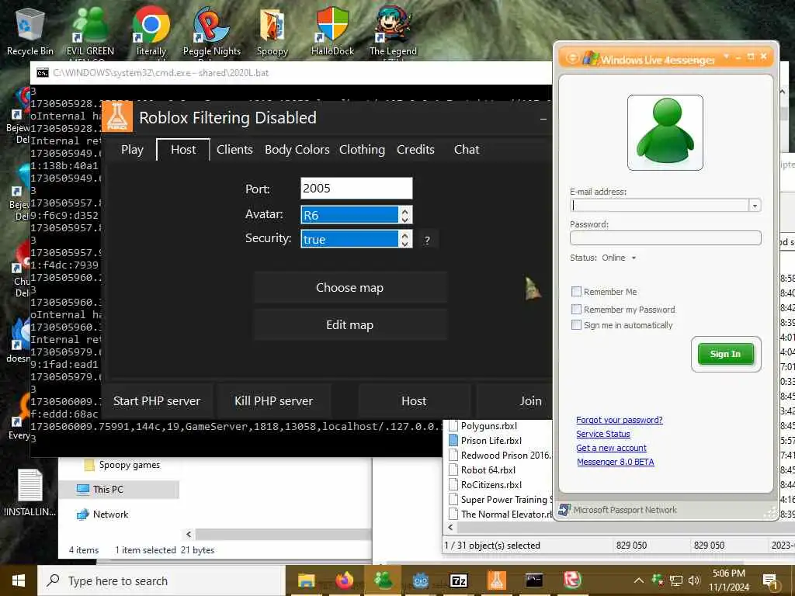Click the orange flask launcher taskbar icon
The height and width of the screenshot is (596, 795).
(x=496, y=580)
